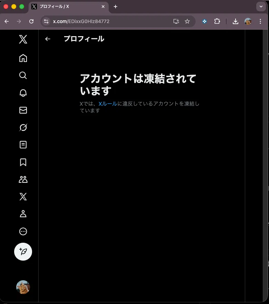Go to Home via house icon

click(x=23, y=58)
